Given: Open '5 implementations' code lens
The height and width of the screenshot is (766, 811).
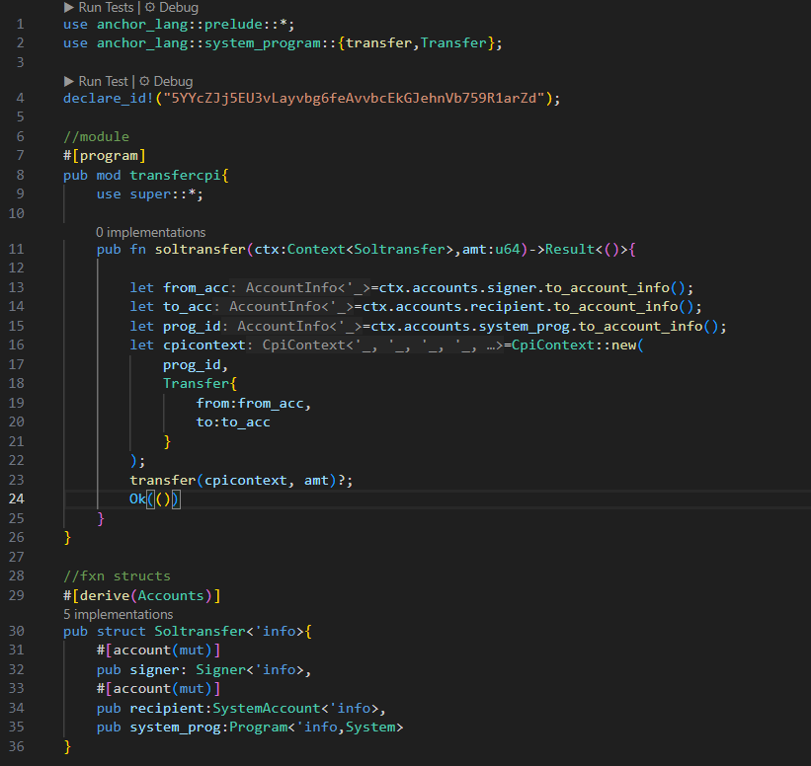Looking at the screenshot, I should point(118,614).
